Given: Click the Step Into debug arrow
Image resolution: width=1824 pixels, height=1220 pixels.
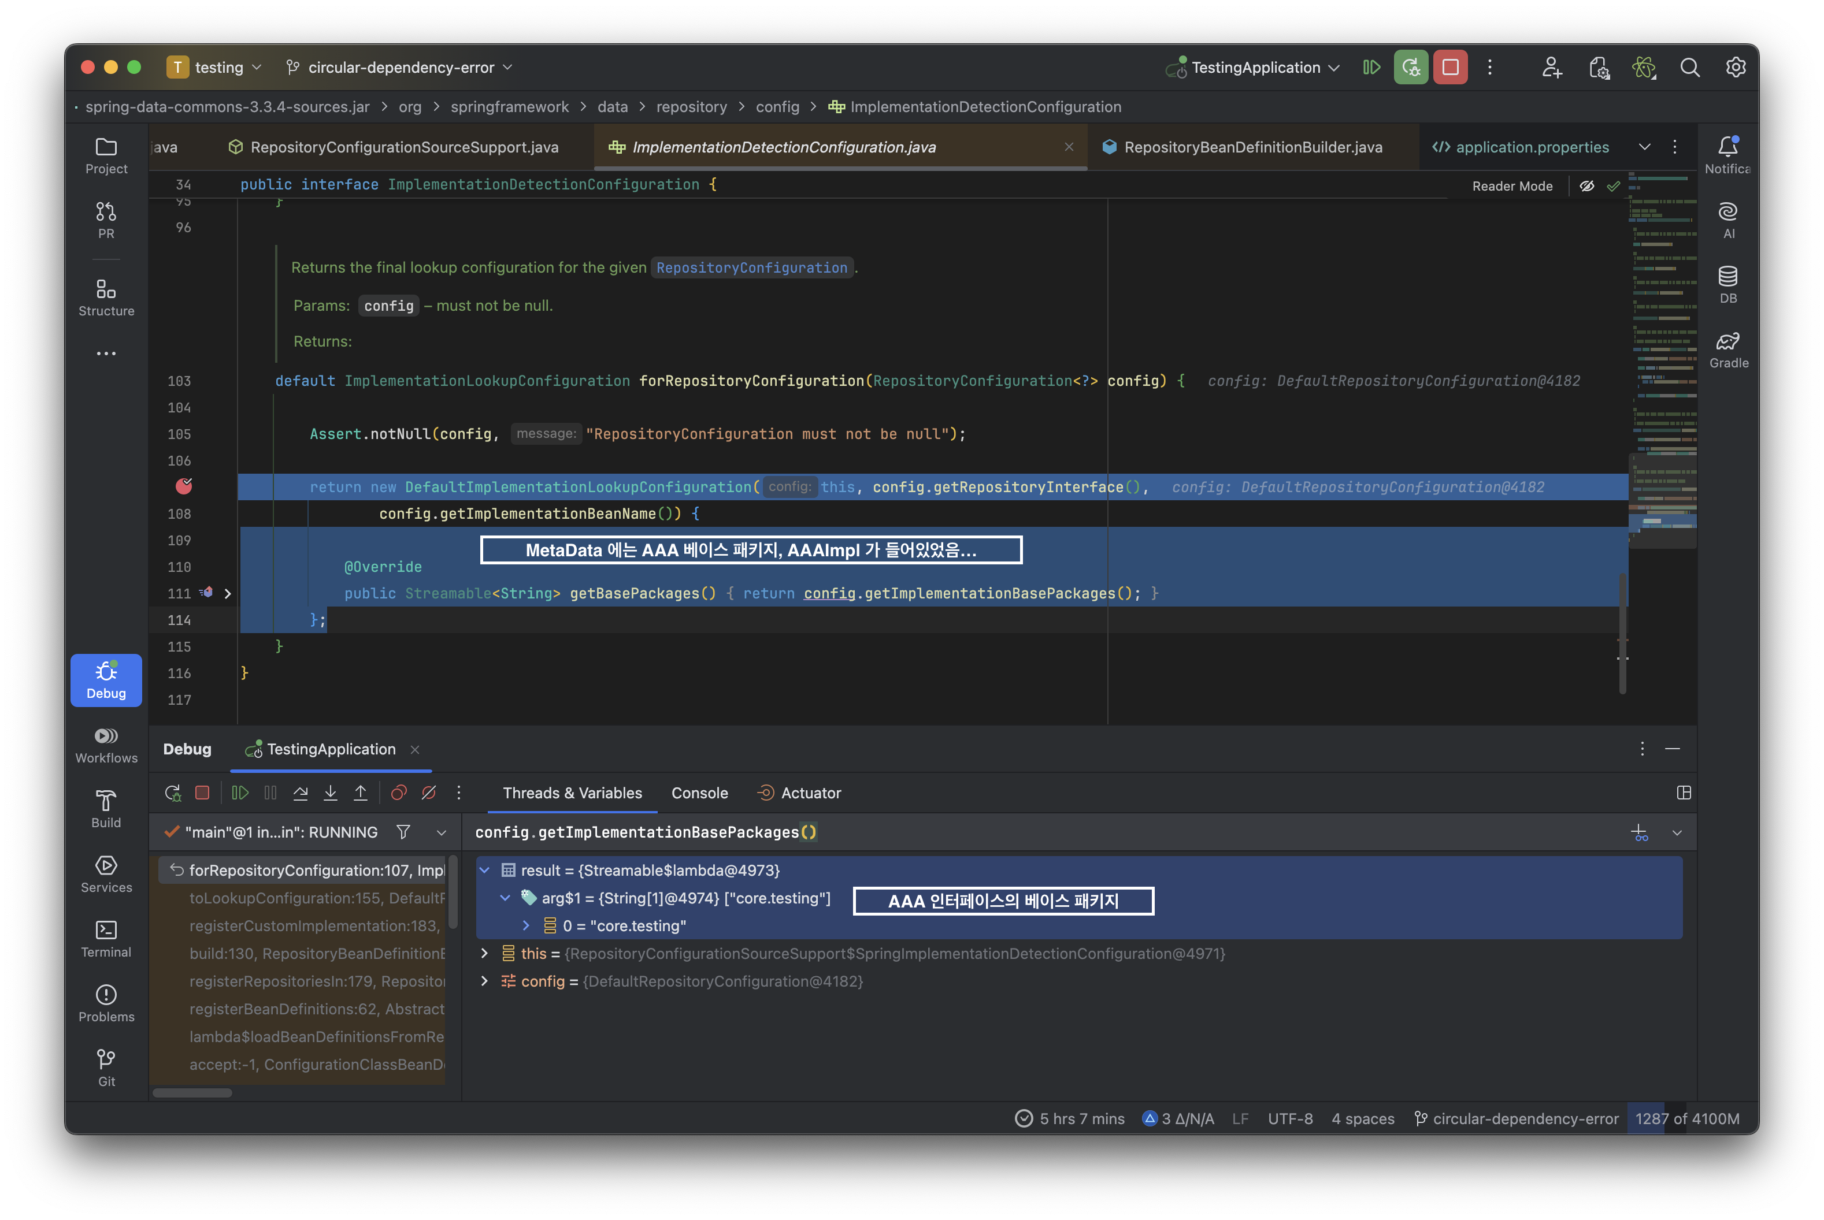Looking at the screenshot, I should (330, 793).
